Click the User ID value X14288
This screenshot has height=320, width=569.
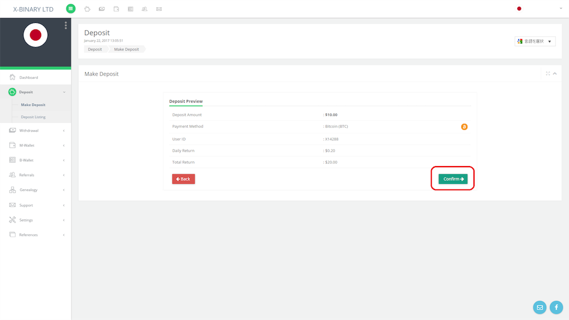[332, 139]
